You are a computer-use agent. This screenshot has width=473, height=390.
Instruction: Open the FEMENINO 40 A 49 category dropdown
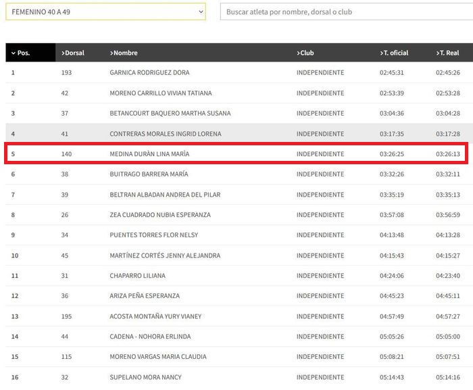(105, 11)
